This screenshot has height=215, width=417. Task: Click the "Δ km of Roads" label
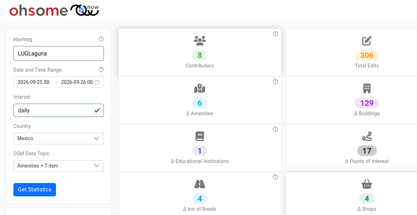(x=200, y=209)
